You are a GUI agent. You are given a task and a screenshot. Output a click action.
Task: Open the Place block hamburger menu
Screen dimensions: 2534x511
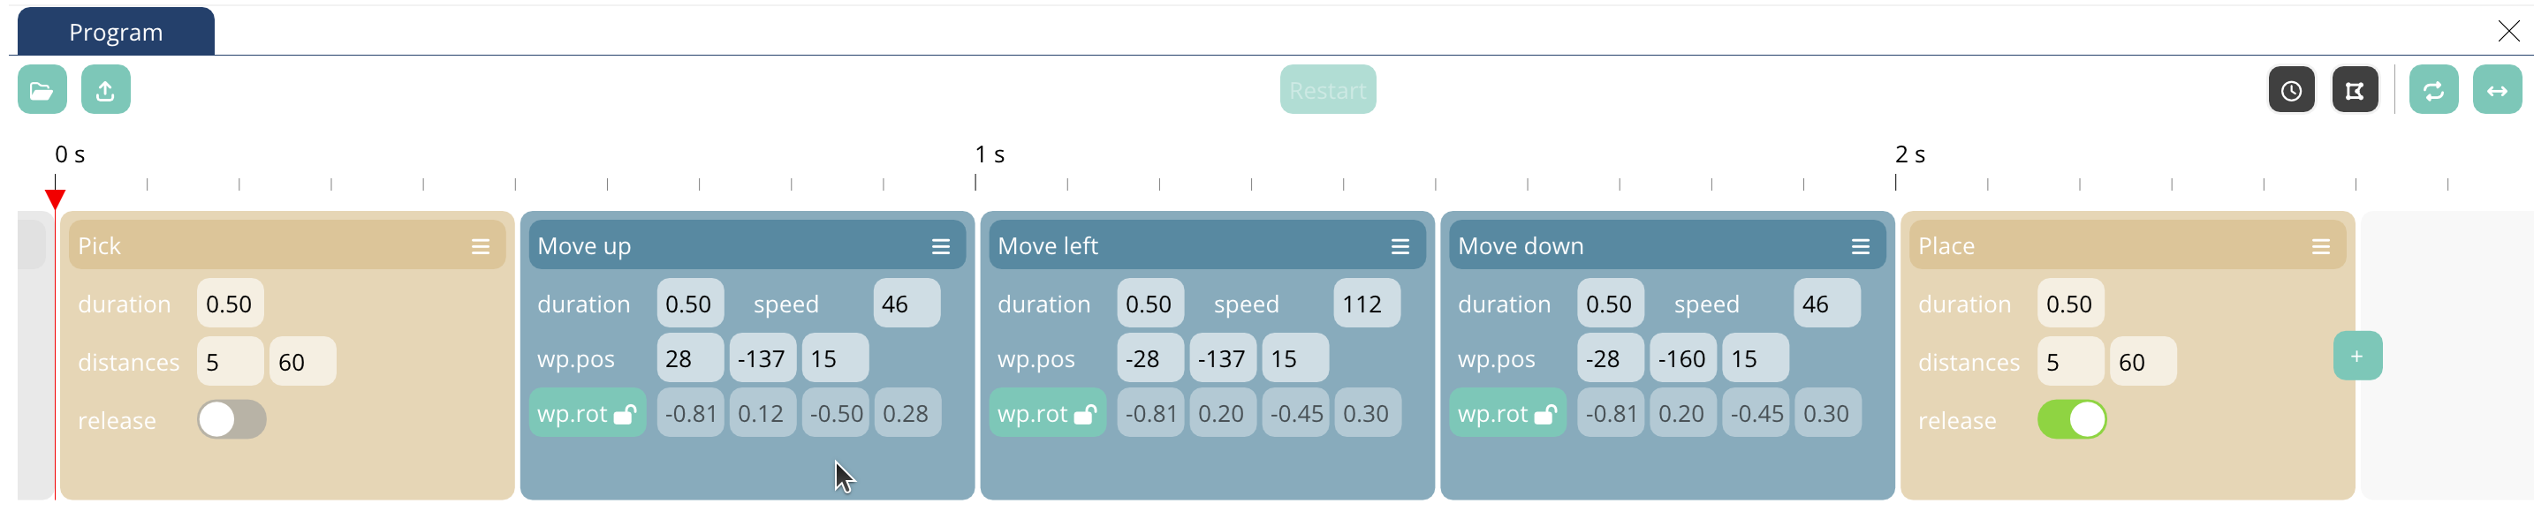[x=2320, y=246]
